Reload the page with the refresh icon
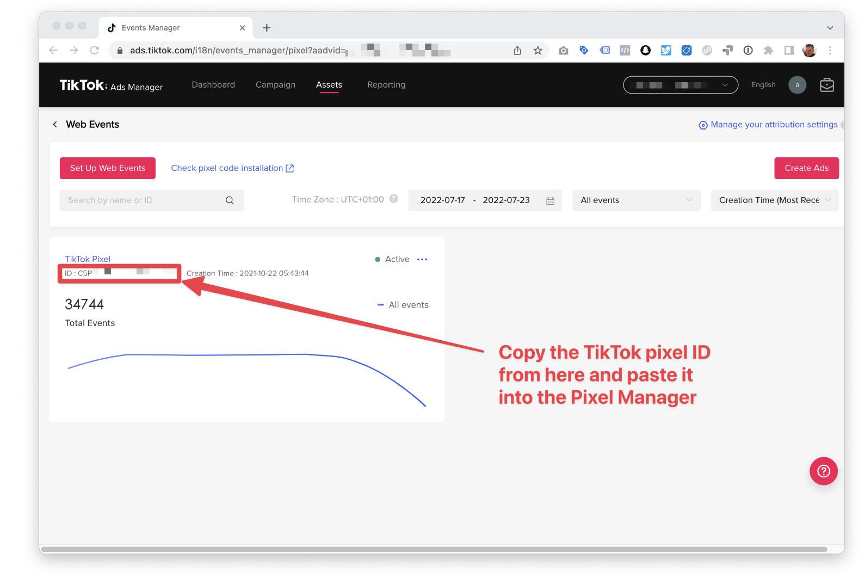The width and height of the screenshot is (865, 577). pos(95,50)
